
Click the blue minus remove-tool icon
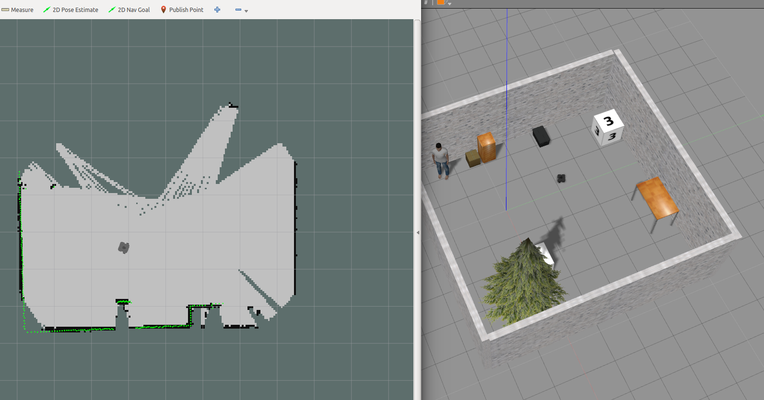pyautogui.click(x=238, y=10)
